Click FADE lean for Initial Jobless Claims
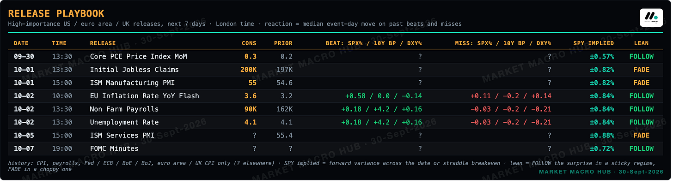673x196 pixels. click(x=642, y=70)
